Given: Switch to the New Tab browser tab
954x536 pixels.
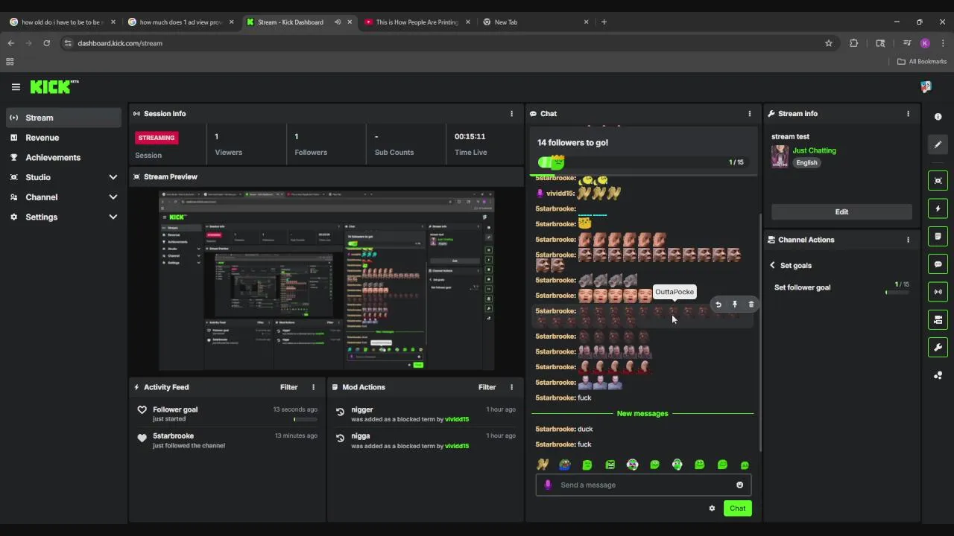Looking at the screenshot, I should click(536, 22).
